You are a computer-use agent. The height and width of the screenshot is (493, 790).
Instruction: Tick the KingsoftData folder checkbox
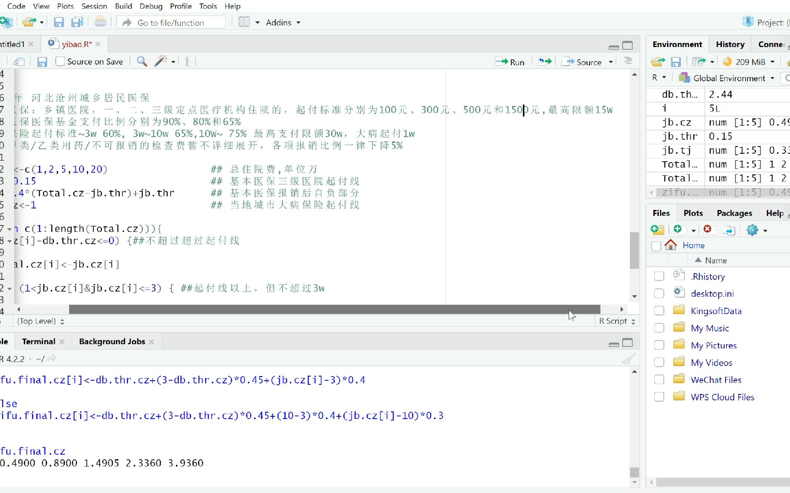tap(659, 310)
